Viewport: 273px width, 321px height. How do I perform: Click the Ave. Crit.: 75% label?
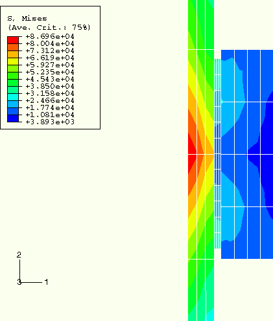[49, 27]
